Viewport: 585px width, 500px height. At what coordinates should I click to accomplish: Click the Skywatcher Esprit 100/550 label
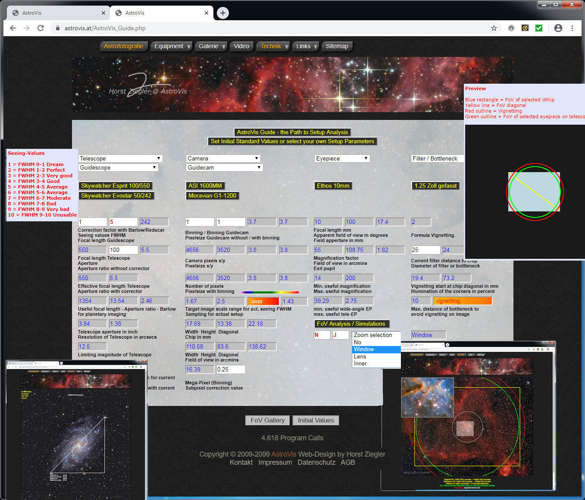116,186
